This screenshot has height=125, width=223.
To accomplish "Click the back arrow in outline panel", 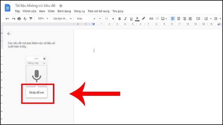I will pyautogui.click(x=9, y=34).
